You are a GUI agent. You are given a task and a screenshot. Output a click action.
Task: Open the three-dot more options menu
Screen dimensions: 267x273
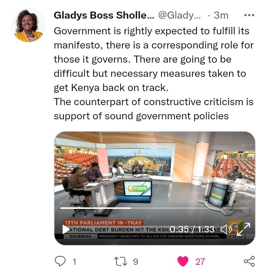coord(249,15)
